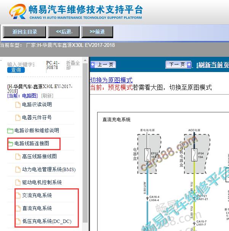The image size is (229, 231).
Task: Click file icon beside 高压线路接线图
Action: click(18, 157)
